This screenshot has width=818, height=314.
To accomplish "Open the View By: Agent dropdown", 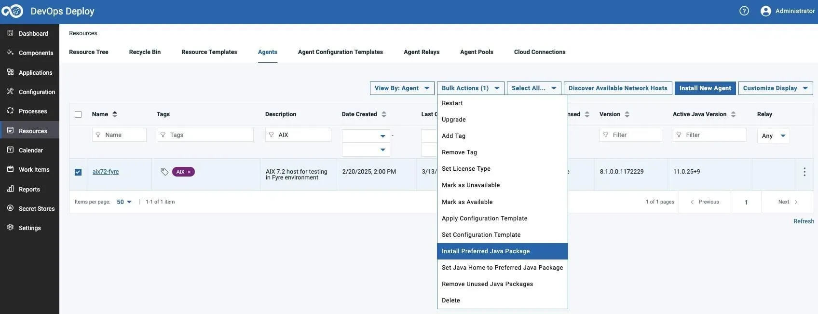I will pyautogui.click(x=402, y=88).
